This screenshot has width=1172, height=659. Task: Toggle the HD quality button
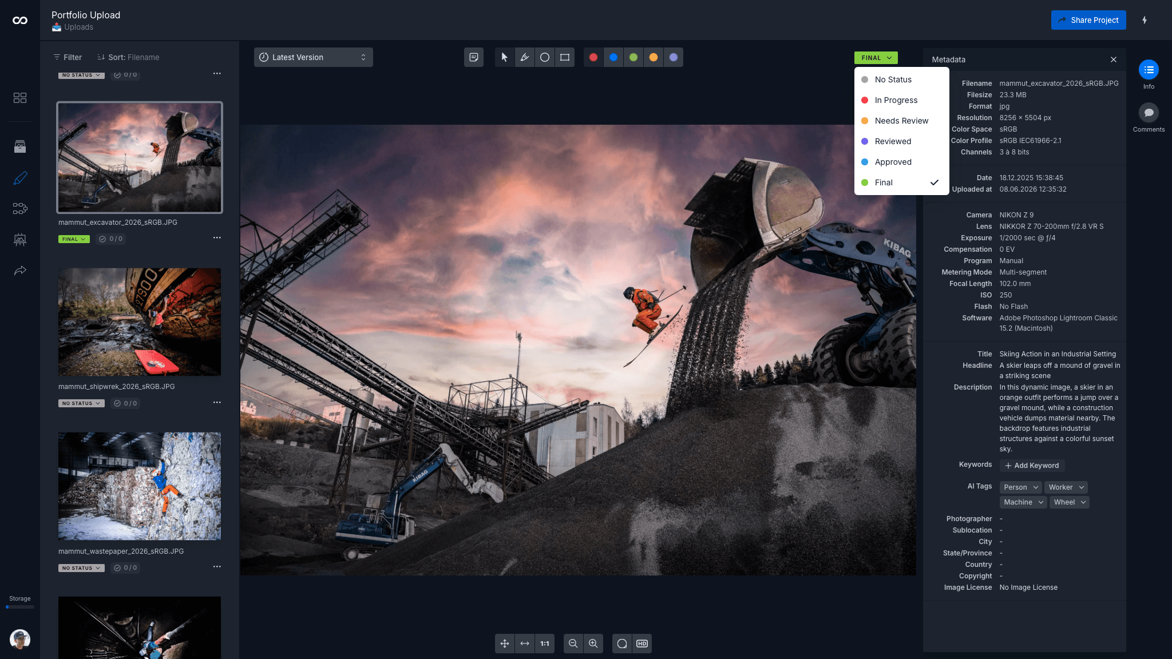point(642,644)
